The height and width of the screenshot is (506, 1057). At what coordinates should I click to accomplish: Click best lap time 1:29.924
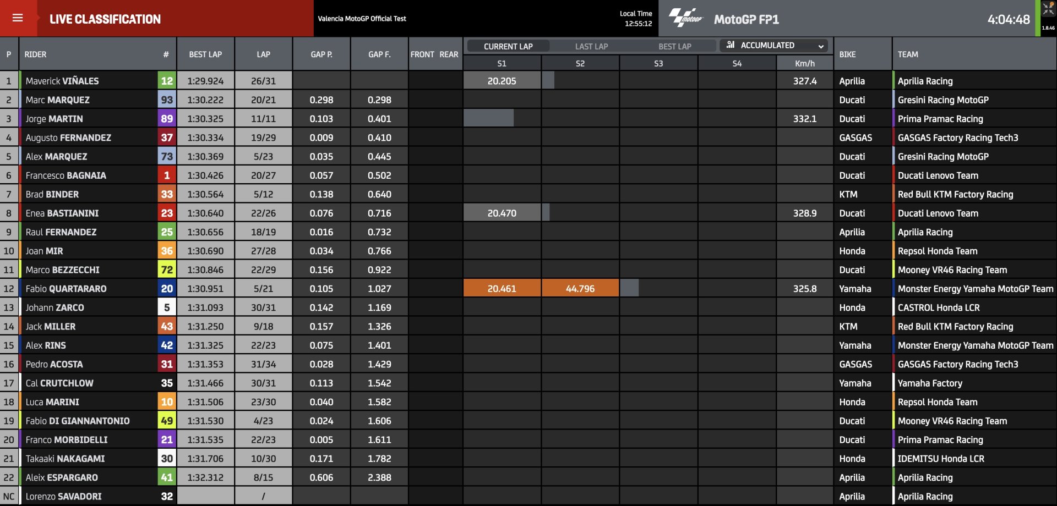pyautogui.click(x=205, y=81)
